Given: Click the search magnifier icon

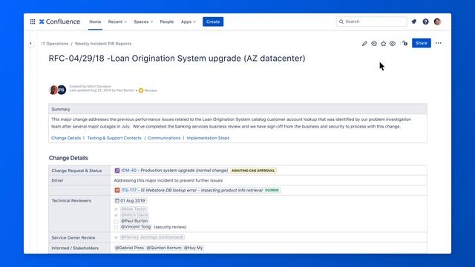Looking at the screenshot, I should 341,22.
